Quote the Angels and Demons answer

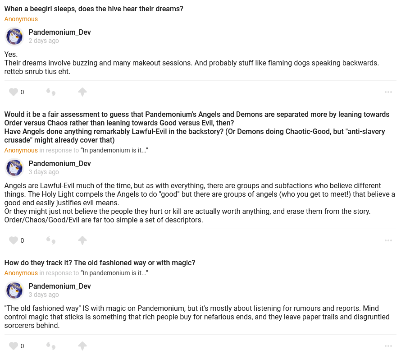[x=51, y=240]
